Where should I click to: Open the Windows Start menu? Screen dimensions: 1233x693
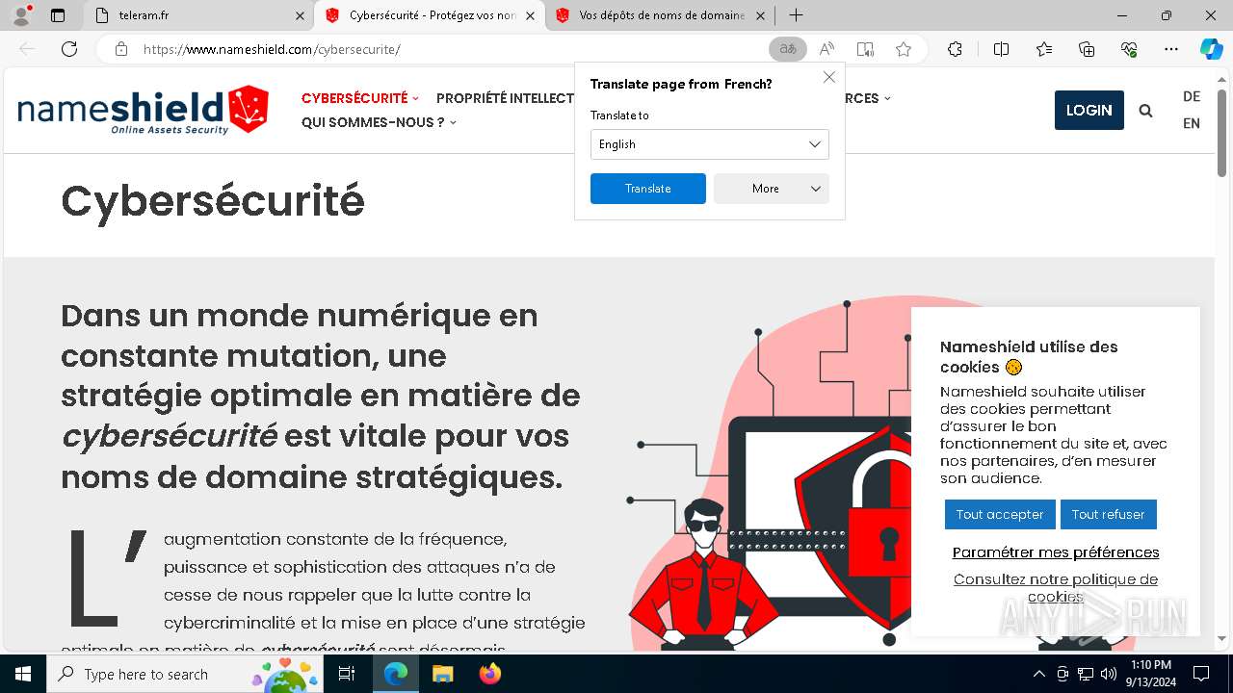pyautogui.click(x=23, y=674)
